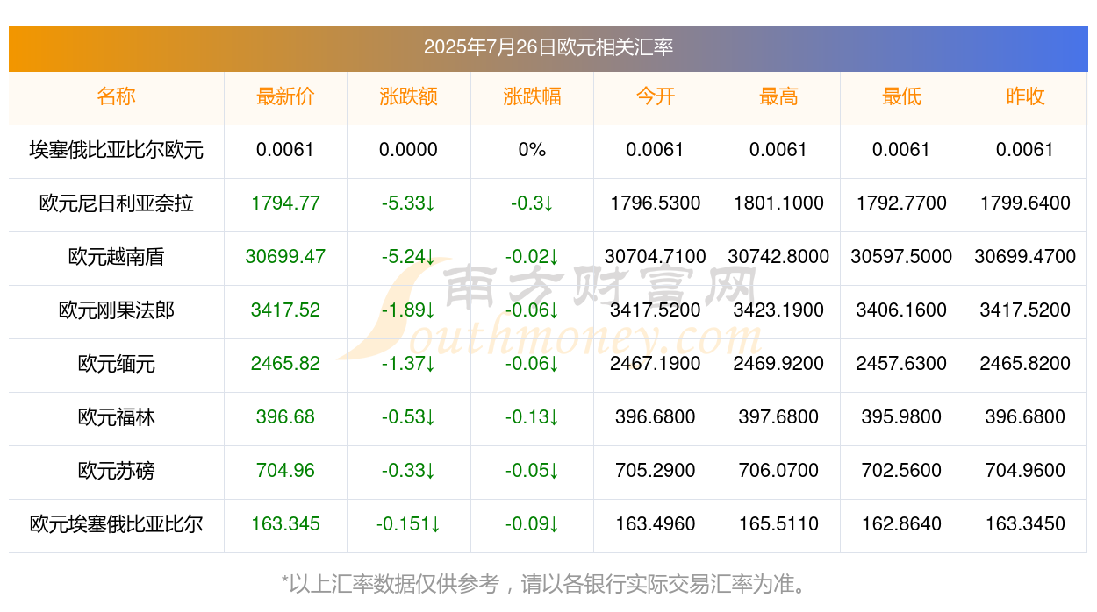Screen dimensions: 1097x612
Task: Select high value 30742.8000
Action: pyautogui.click(x=778, y=257)
